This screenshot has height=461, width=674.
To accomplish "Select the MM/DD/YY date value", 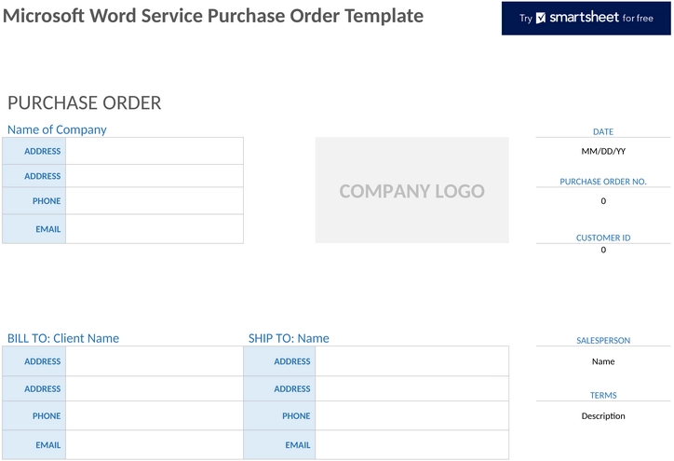I will pos(603,151).
